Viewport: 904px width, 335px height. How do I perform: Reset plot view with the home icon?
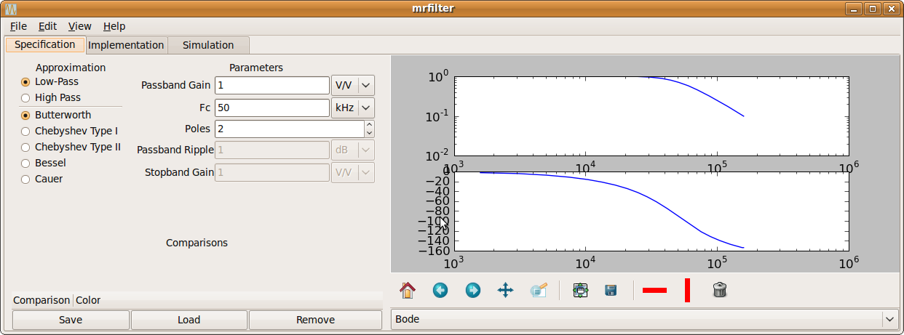click(x=408, y=291)
